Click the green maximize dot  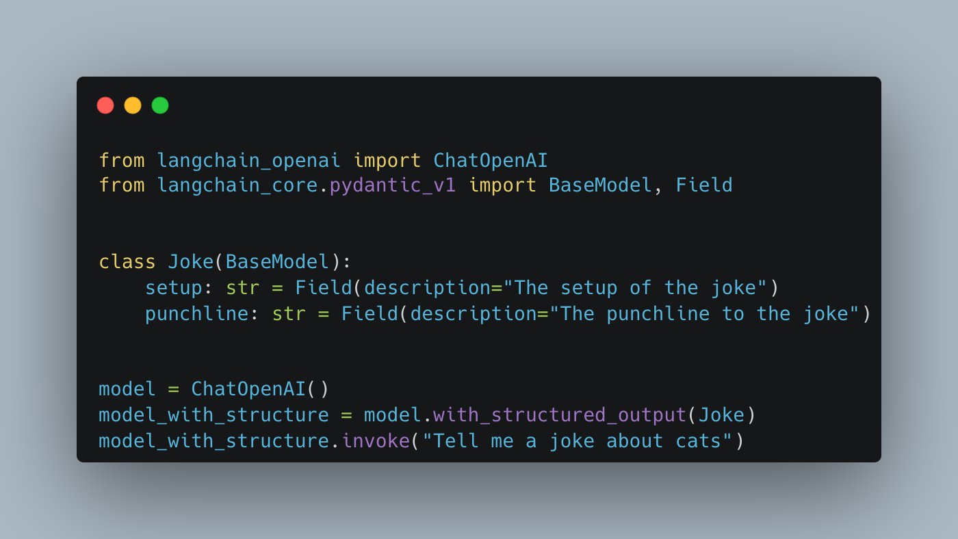pyautogui.click(x=160, y=105)
